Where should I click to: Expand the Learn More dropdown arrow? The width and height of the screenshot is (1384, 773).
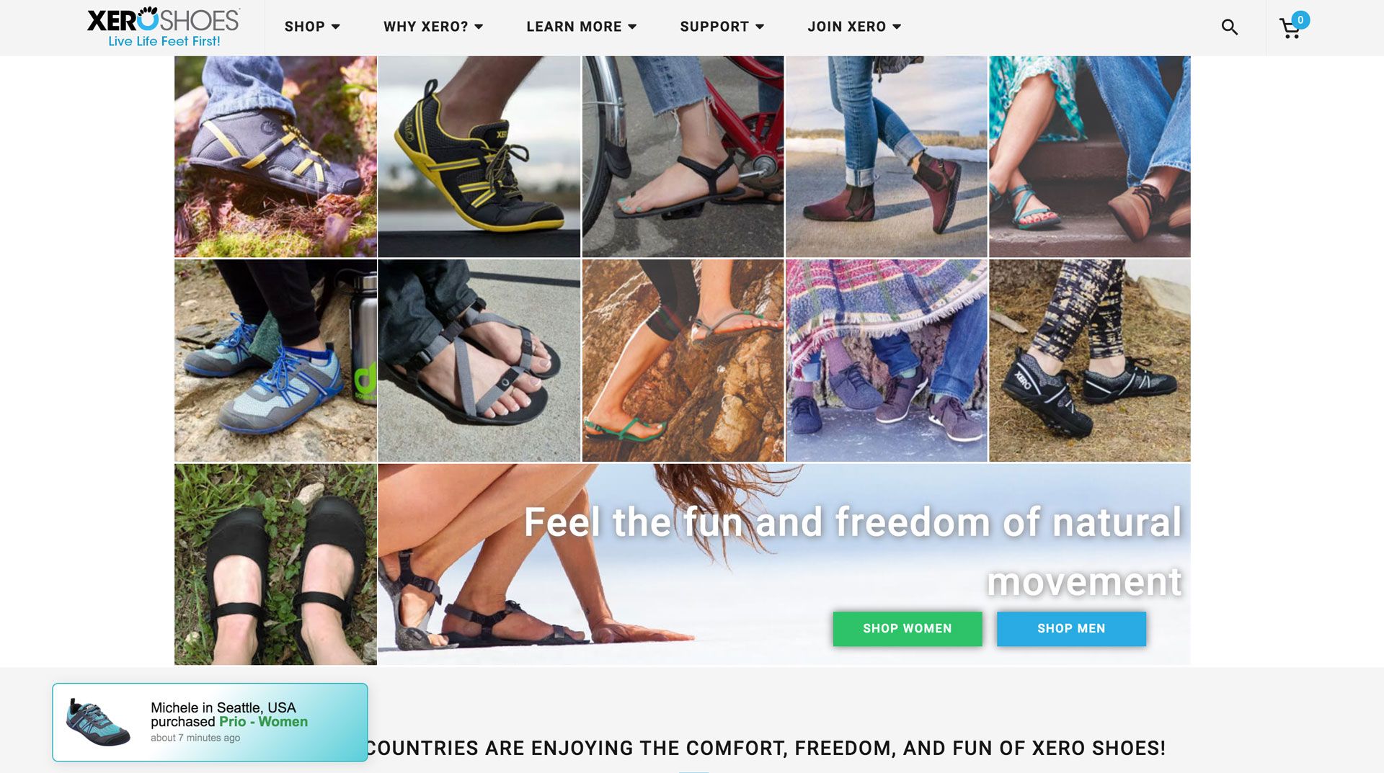[632, 27]
